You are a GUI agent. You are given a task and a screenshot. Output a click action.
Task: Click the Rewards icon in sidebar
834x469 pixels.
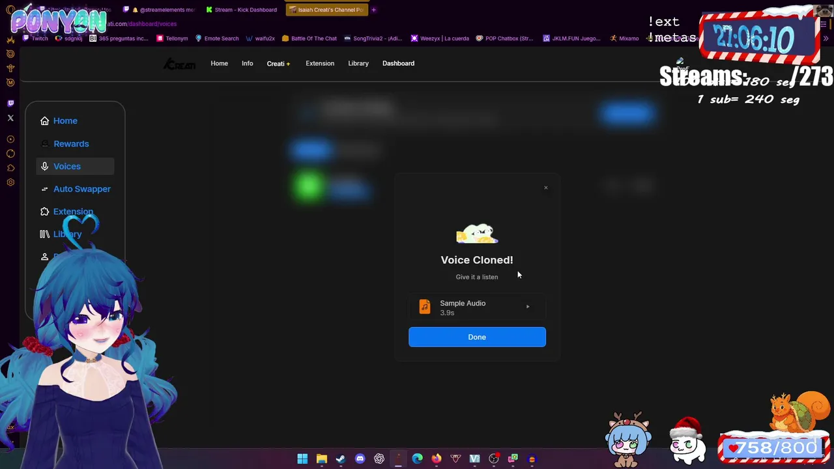tap(44, 143)
